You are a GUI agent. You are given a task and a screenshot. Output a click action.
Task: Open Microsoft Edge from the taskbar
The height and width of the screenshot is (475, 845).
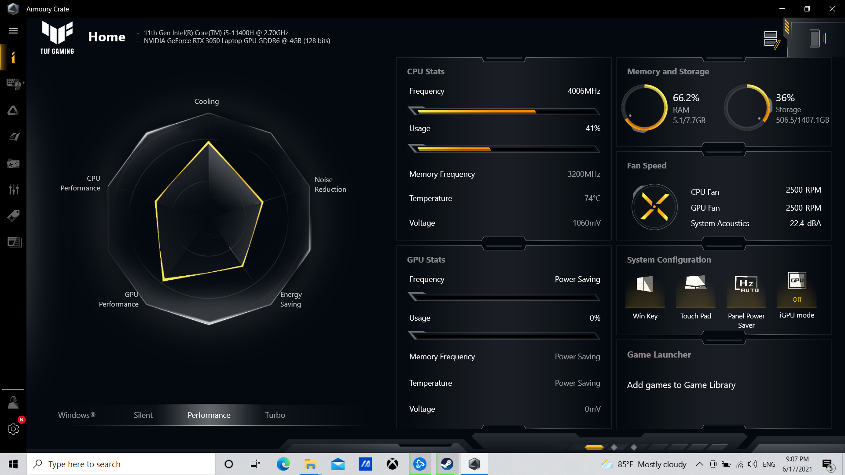[283, 464]
